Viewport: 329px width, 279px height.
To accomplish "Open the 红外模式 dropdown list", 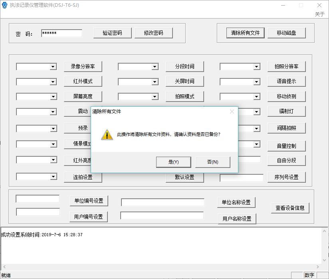I will (53, 82).
